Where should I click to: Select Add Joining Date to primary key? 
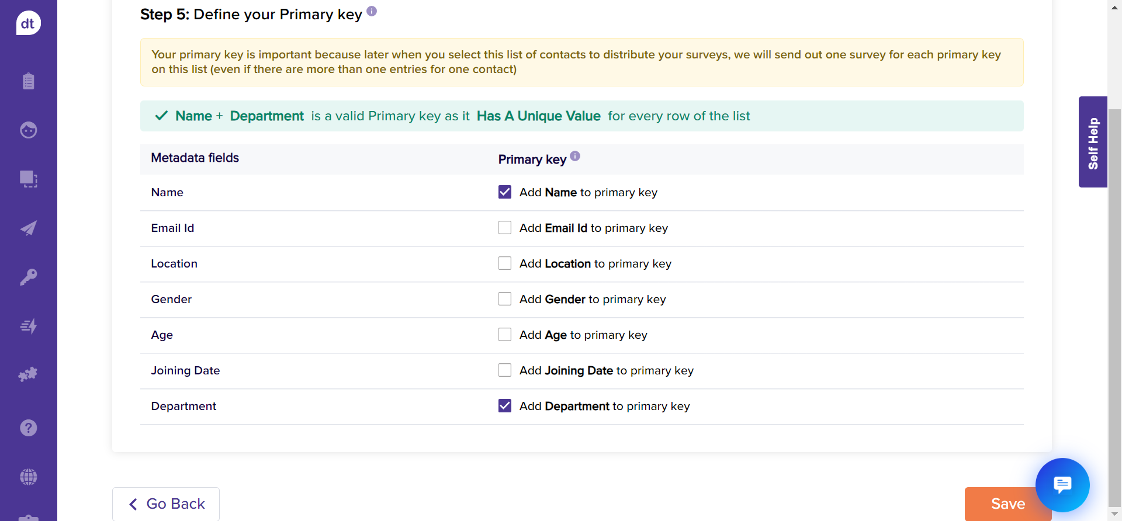pos(505,370)
